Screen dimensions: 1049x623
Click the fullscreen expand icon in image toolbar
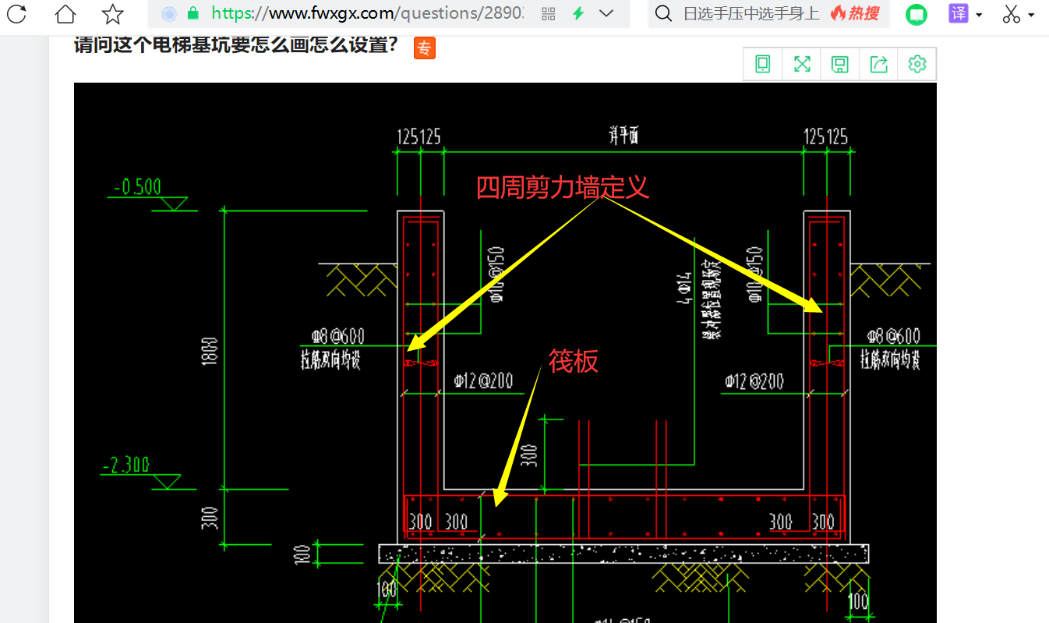[802, 64]
